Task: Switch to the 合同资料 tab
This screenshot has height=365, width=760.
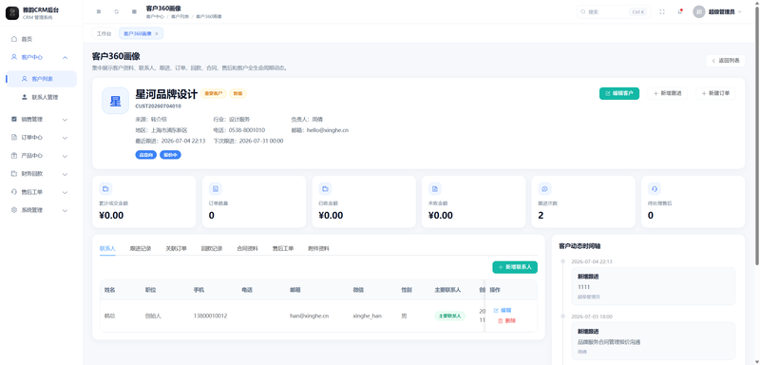Action: tap(247, 248)
